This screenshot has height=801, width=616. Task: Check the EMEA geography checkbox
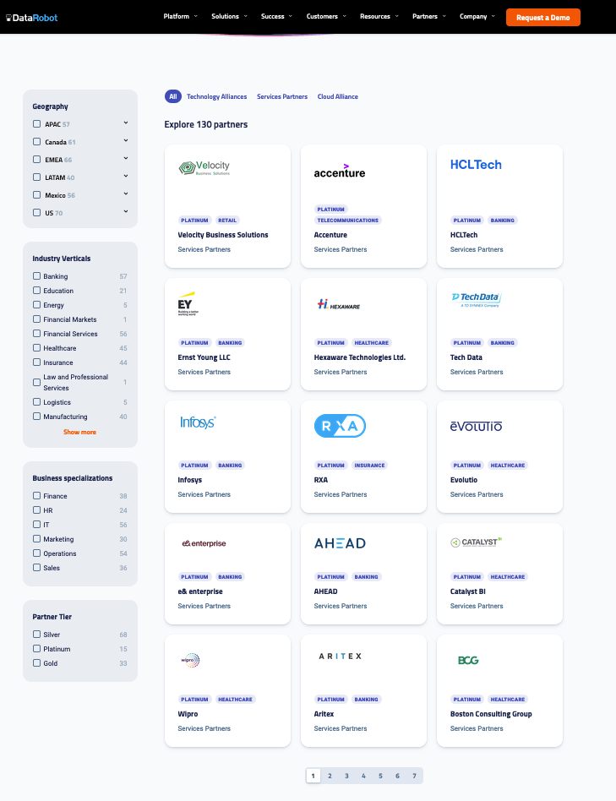click(37, 160)
